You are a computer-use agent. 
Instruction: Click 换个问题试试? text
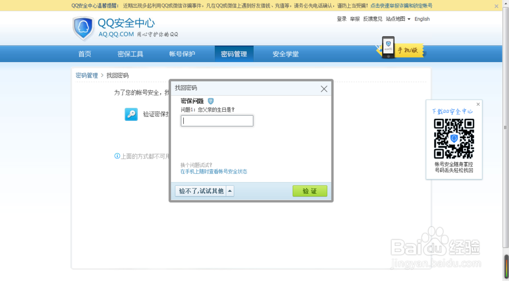196,165
